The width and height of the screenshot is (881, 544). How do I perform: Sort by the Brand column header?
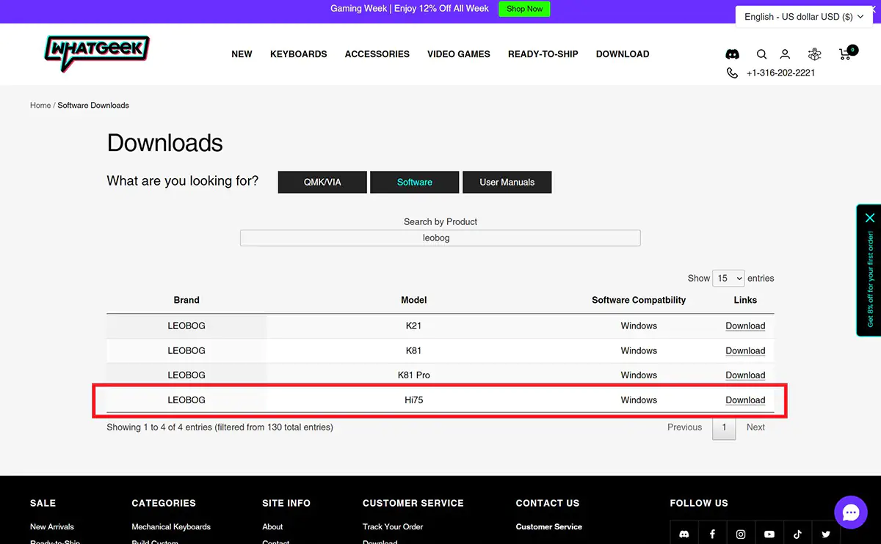coord(186,300)
